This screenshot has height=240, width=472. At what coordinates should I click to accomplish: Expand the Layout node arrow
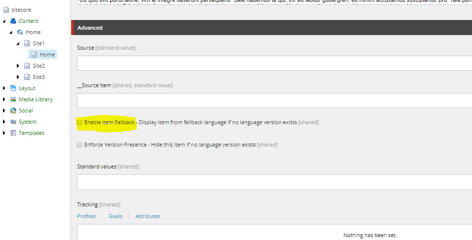pyautogui.click(x=4, y=88)
